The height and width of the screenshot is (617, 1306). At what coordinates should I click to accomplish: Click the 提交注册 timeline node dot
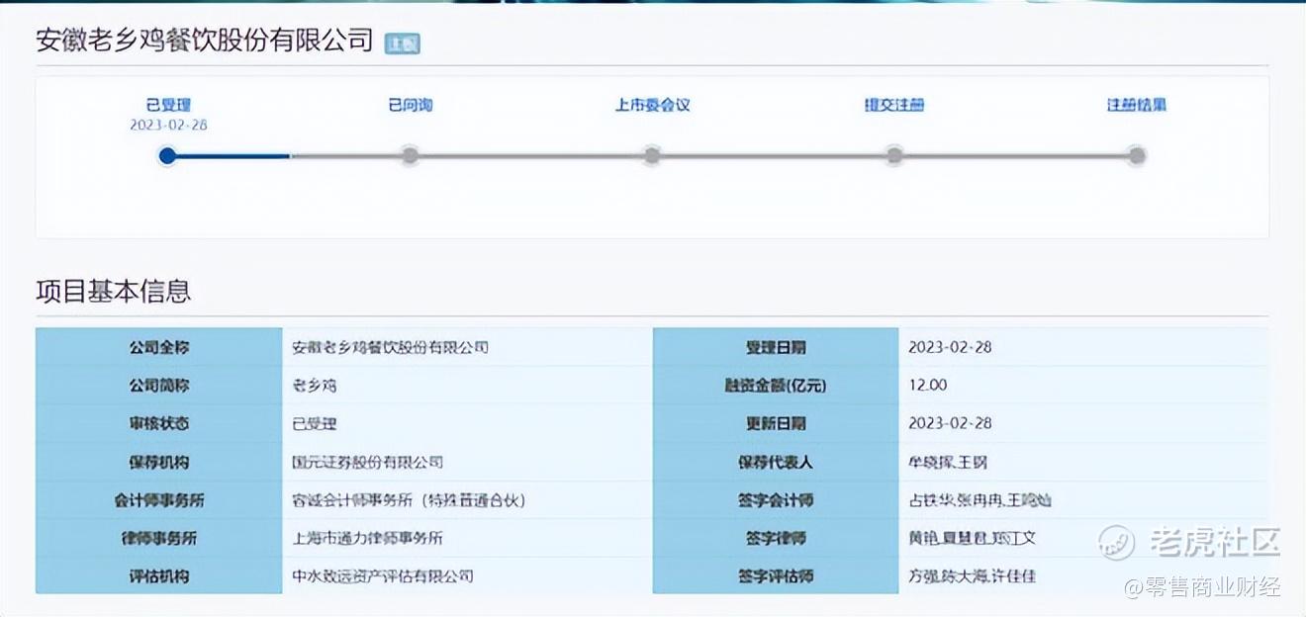click(894, 155)
